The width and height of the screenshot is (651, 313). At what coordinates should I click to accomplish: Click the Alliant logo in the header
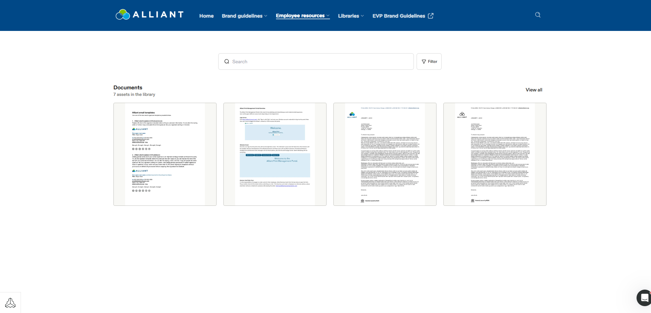pyautogui.click(x=150, y=15)
